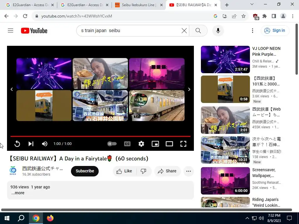This screenshot has height=224, width=299.
Task: Bookmark this page with star
Action: [244, 16]
